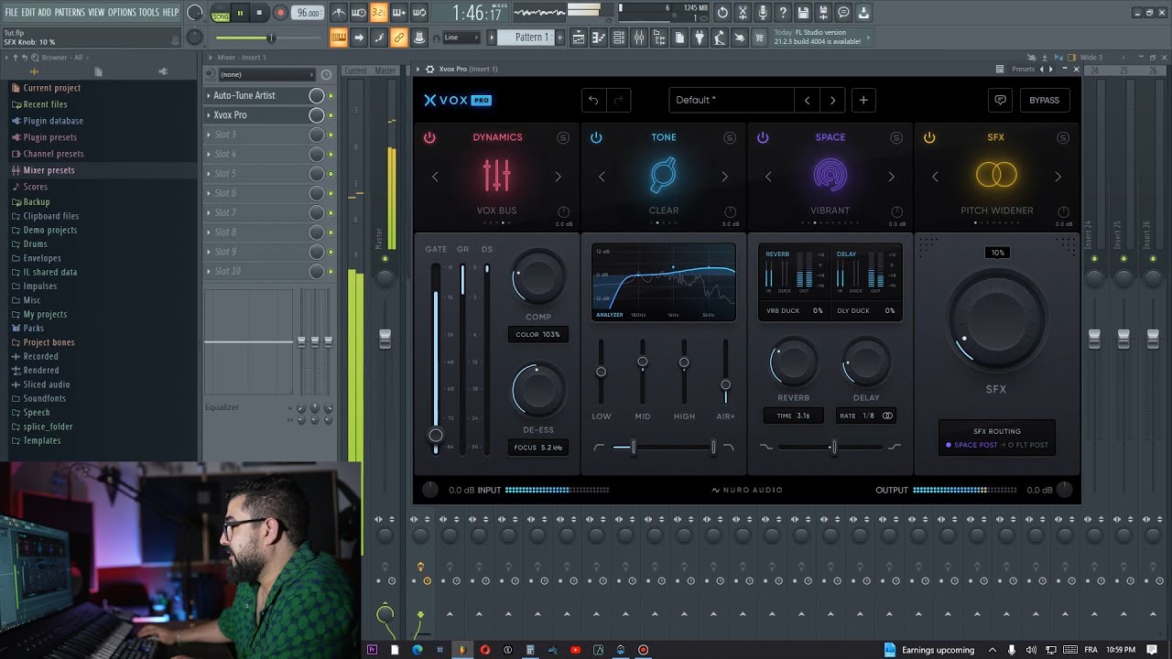Pause playback with the green pause button
1172x659 pixels.
(x=240, y=13)
